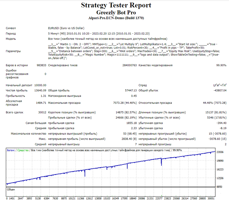Click consecutive losses value '15 (-3078.60)'
The height and width of the screenshot is (201, 229).
[x=218, y=134]
